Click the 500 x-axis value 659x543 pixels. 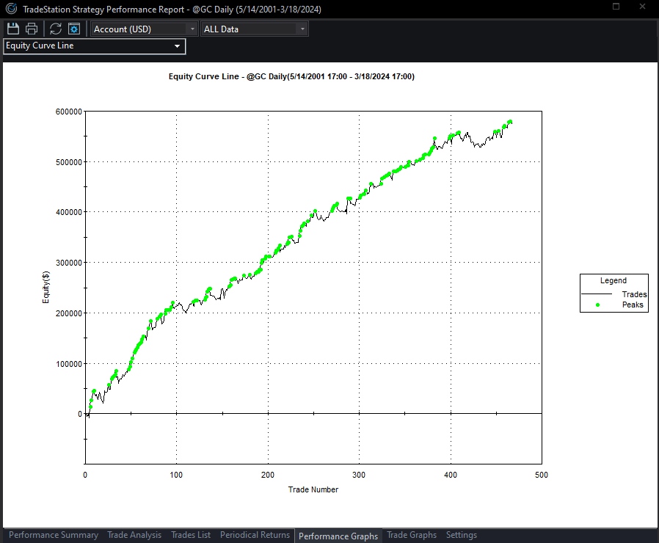(542, 475)
